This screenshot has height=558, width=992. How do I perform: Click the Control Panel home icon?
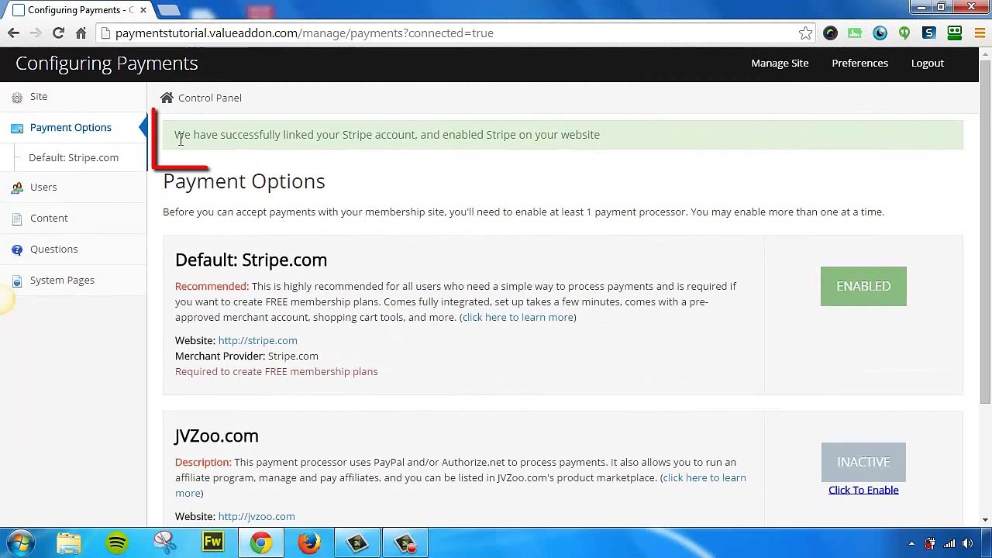coord(167,98)
